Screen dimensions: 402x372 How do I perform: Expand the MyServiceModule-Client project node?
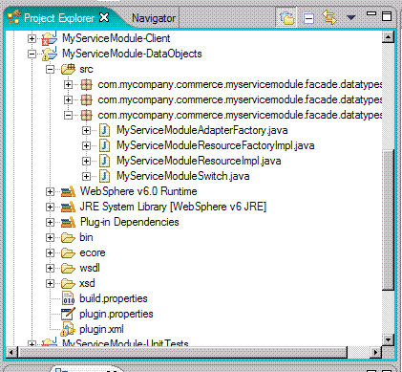click(32, 38)
